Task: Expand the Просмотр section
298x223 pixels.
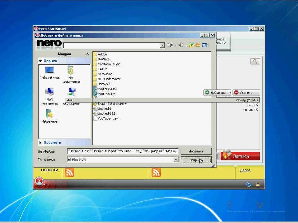Action: click(40, 142)
